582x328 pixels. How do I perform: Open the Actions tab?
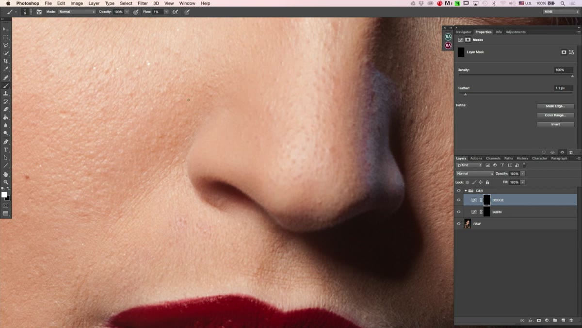coord(476,158)
